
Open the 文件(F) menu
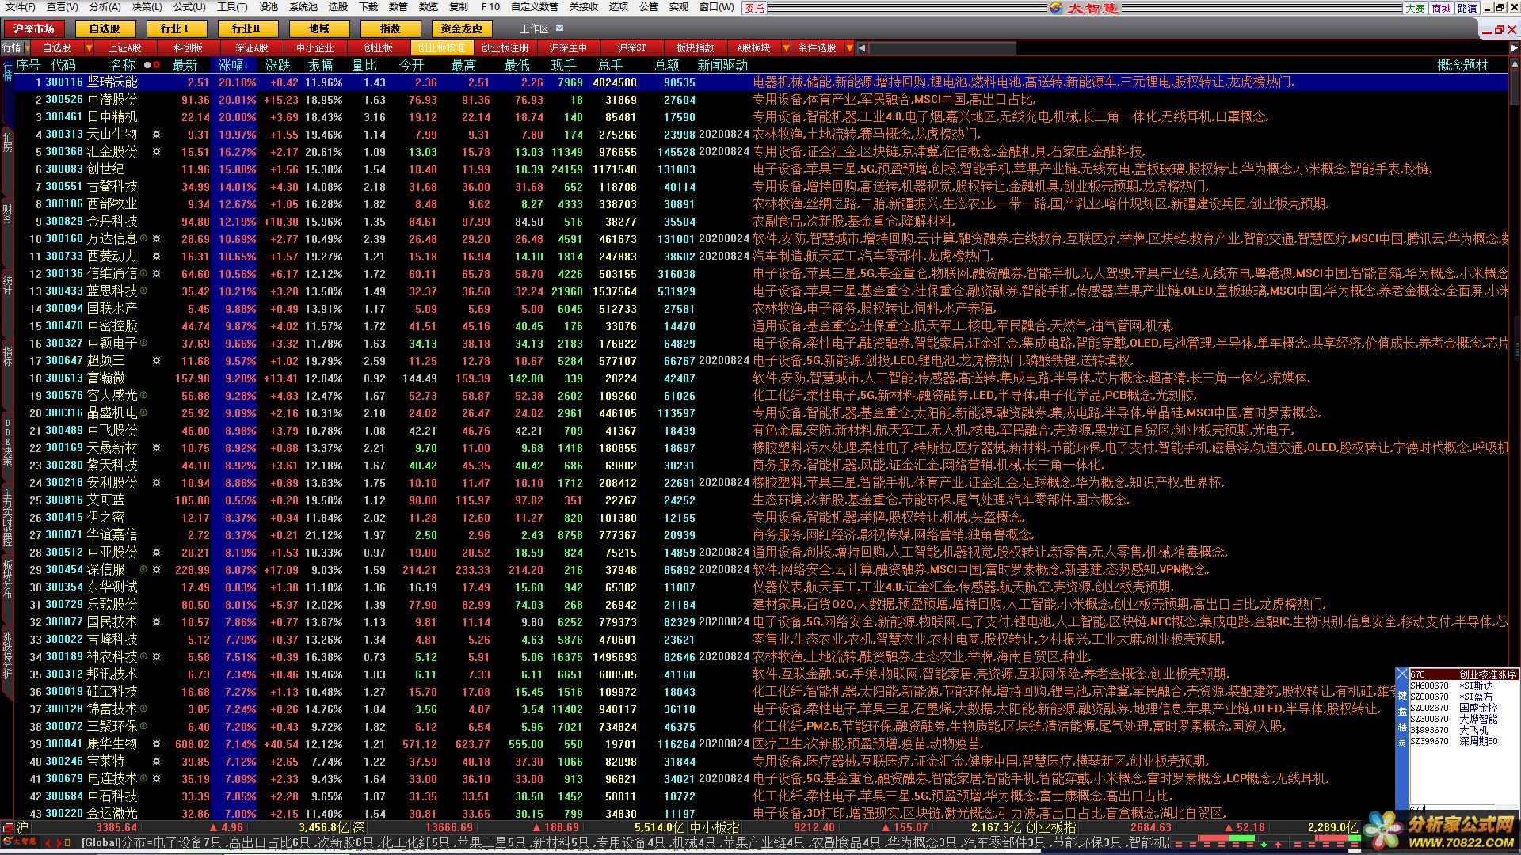[20, 7]
